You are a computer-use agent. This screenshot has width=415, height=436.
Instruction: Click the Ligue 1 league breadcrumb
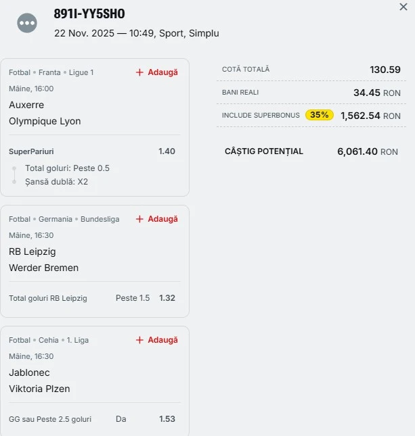pyautogui.click(x=81, y=72)
